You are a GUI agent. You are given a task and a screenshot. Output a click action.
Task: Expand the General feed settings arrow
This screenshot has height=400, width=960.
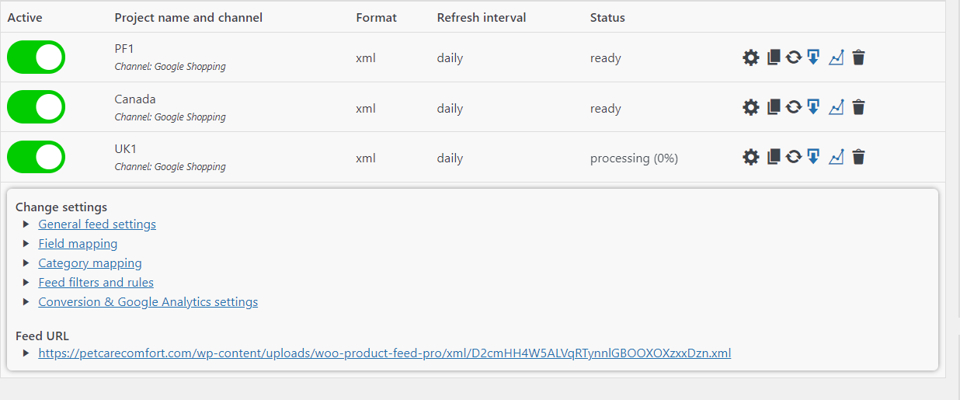pyautogui.click(x=26, y=224)
